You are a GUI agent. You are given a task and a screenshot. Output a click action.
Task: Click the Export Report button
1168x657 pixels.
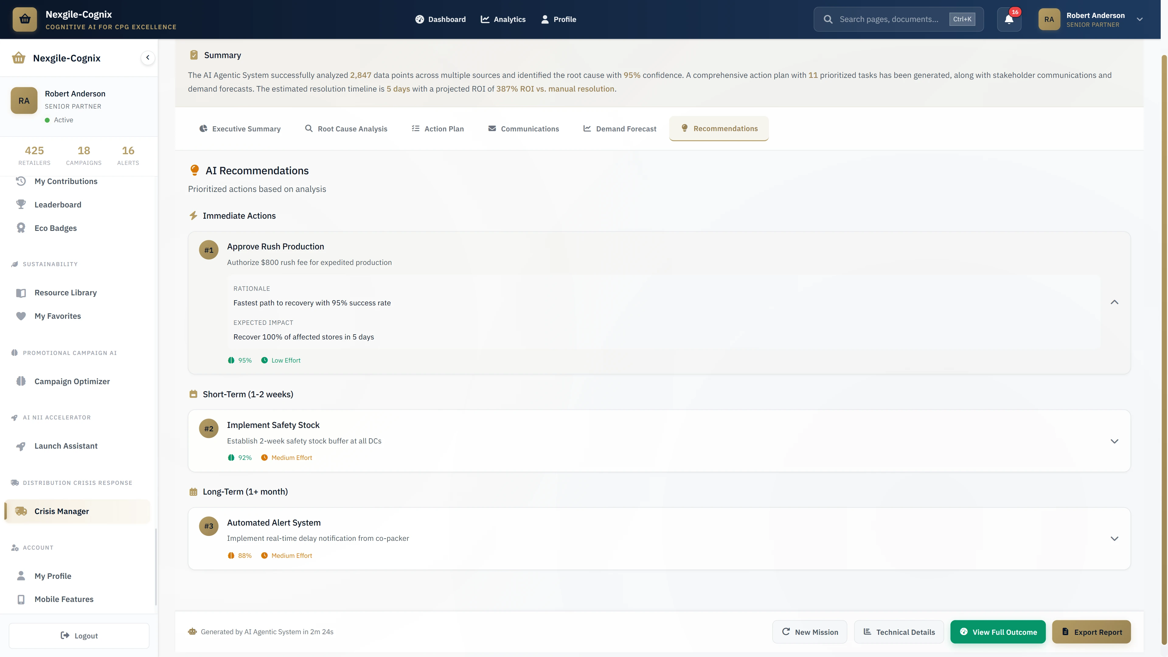pyautogui.click(x=1091, y=632)
